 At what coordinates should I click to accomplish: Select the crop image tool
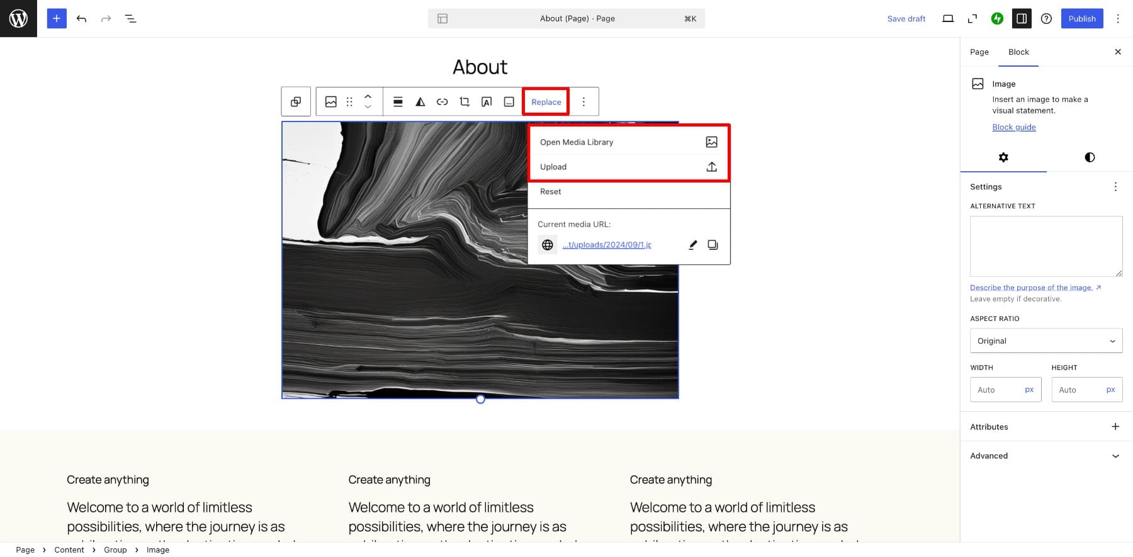pyautogui.click(x=465, y=101)
